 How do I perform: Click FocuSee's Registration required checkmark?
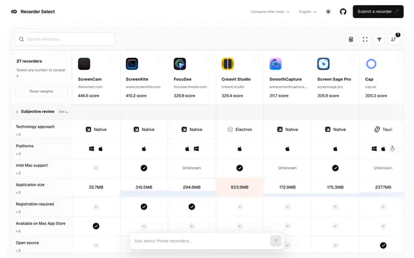coord(191,206)
